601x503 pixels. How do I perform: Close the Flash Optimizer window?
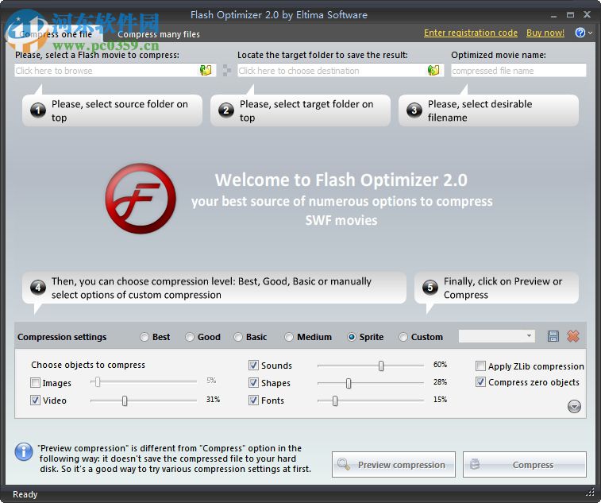click(587, 14)
